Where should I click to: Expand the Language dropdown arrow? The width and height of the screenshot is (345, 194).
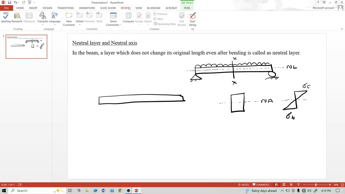pos(55,25)
